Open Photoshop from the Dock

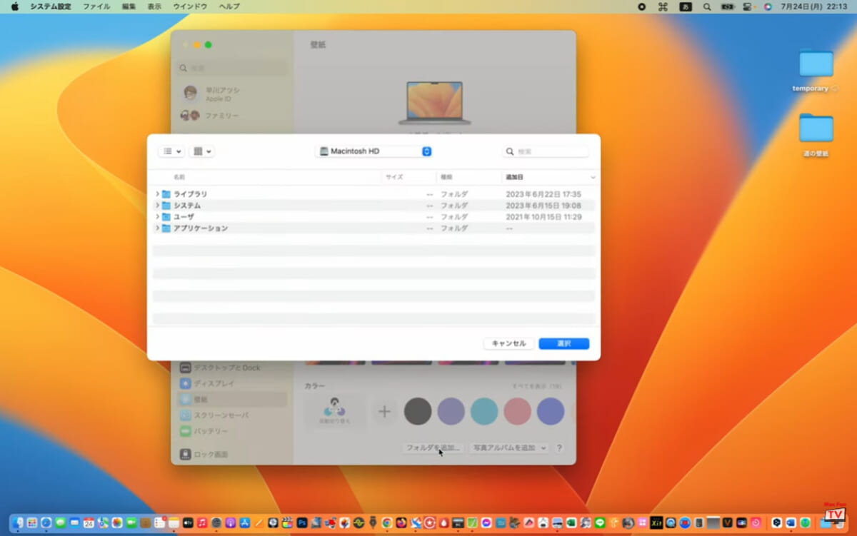tap(301, 523)
